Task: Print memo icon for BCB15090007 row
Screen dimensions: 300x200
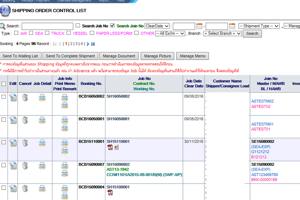Action: [x=65, y=166]
